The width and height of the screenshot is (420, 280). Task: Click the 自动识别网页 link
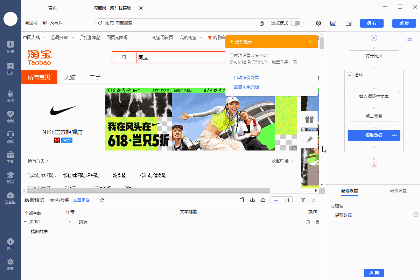pos(246,77)
